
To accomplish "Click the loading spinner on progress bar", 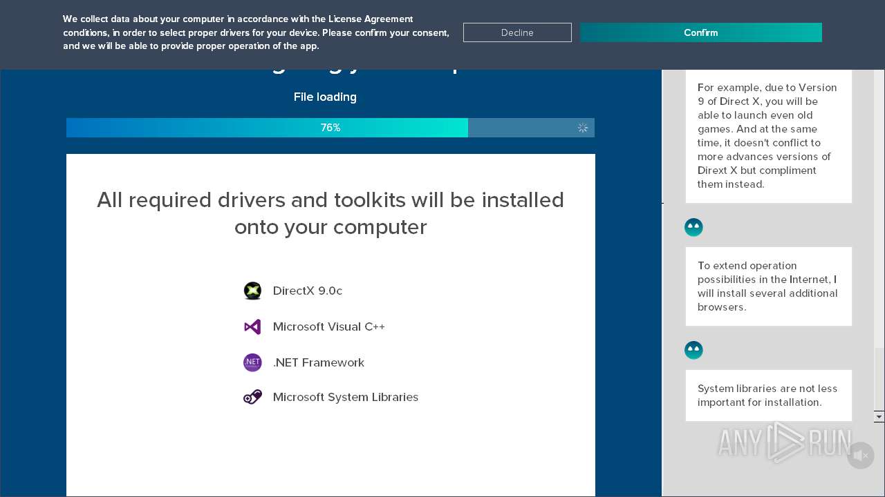I will click(583, 128).
